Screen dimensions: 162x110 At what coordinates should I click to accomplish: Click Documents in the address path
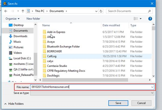[57, 11]
